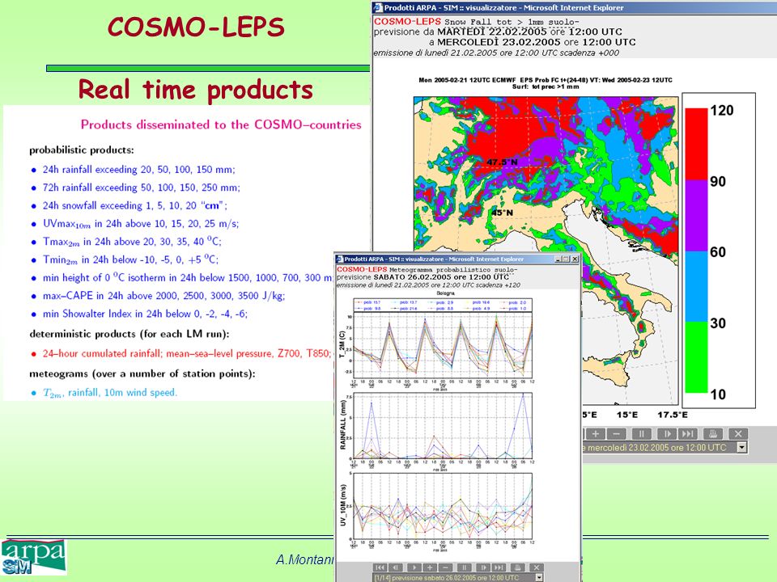
Task: Click minus button in snowfall map window toolbar
Action: click(616, 434)
